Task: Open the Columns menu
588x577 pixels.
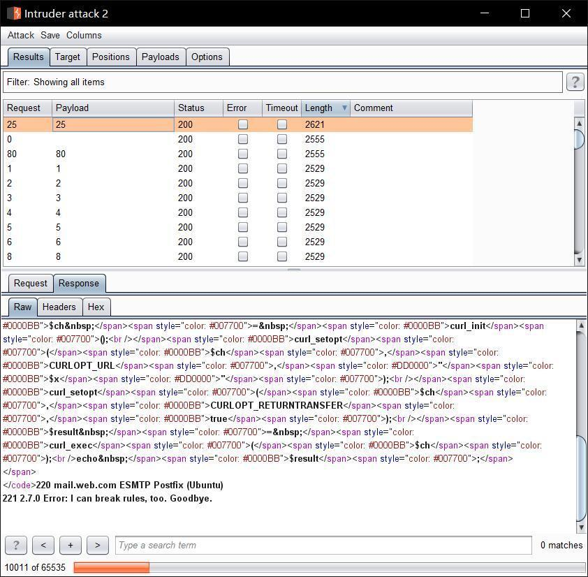Action: coord(84,35)
